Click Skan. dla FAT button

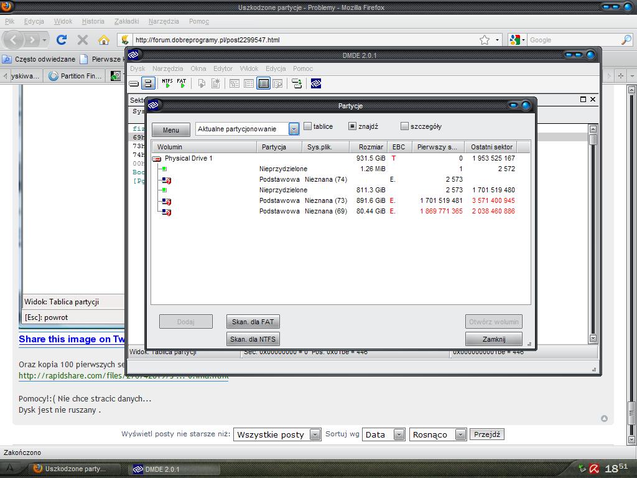coord(253,322)
